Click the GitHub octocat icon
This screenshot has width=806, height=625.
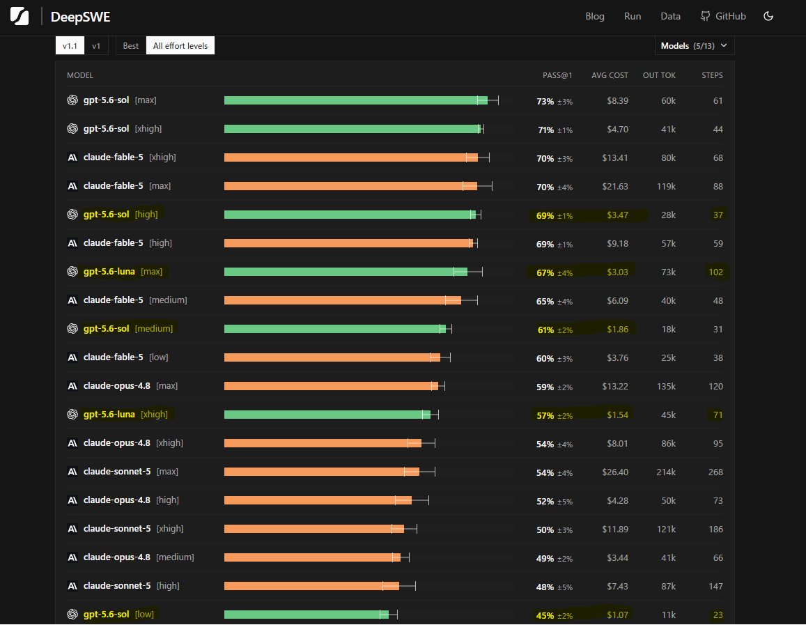[705, 17]
